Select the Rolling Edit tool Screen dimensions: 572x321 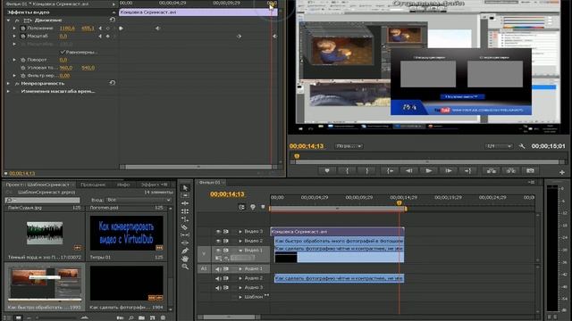[x=185, y=211]
